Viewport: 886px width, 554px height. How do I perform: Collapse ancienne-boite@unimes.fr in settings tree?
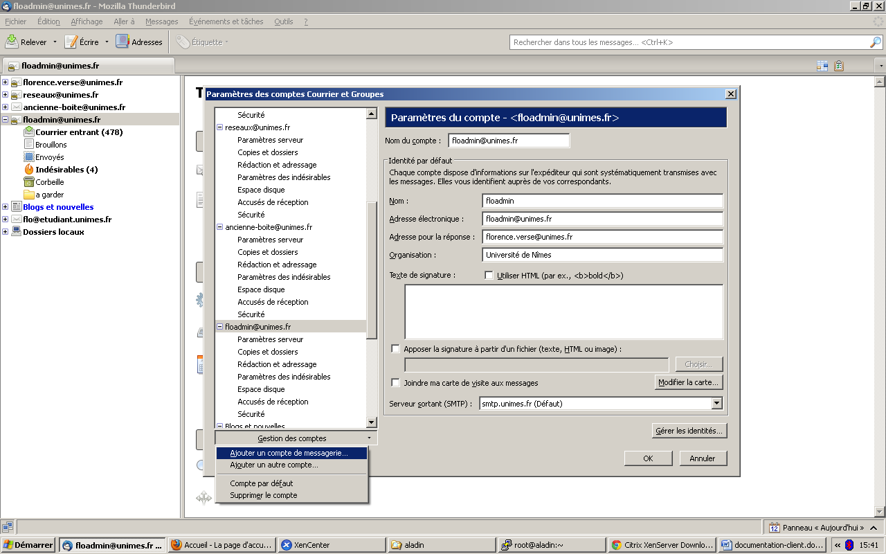tap(220, 227)
